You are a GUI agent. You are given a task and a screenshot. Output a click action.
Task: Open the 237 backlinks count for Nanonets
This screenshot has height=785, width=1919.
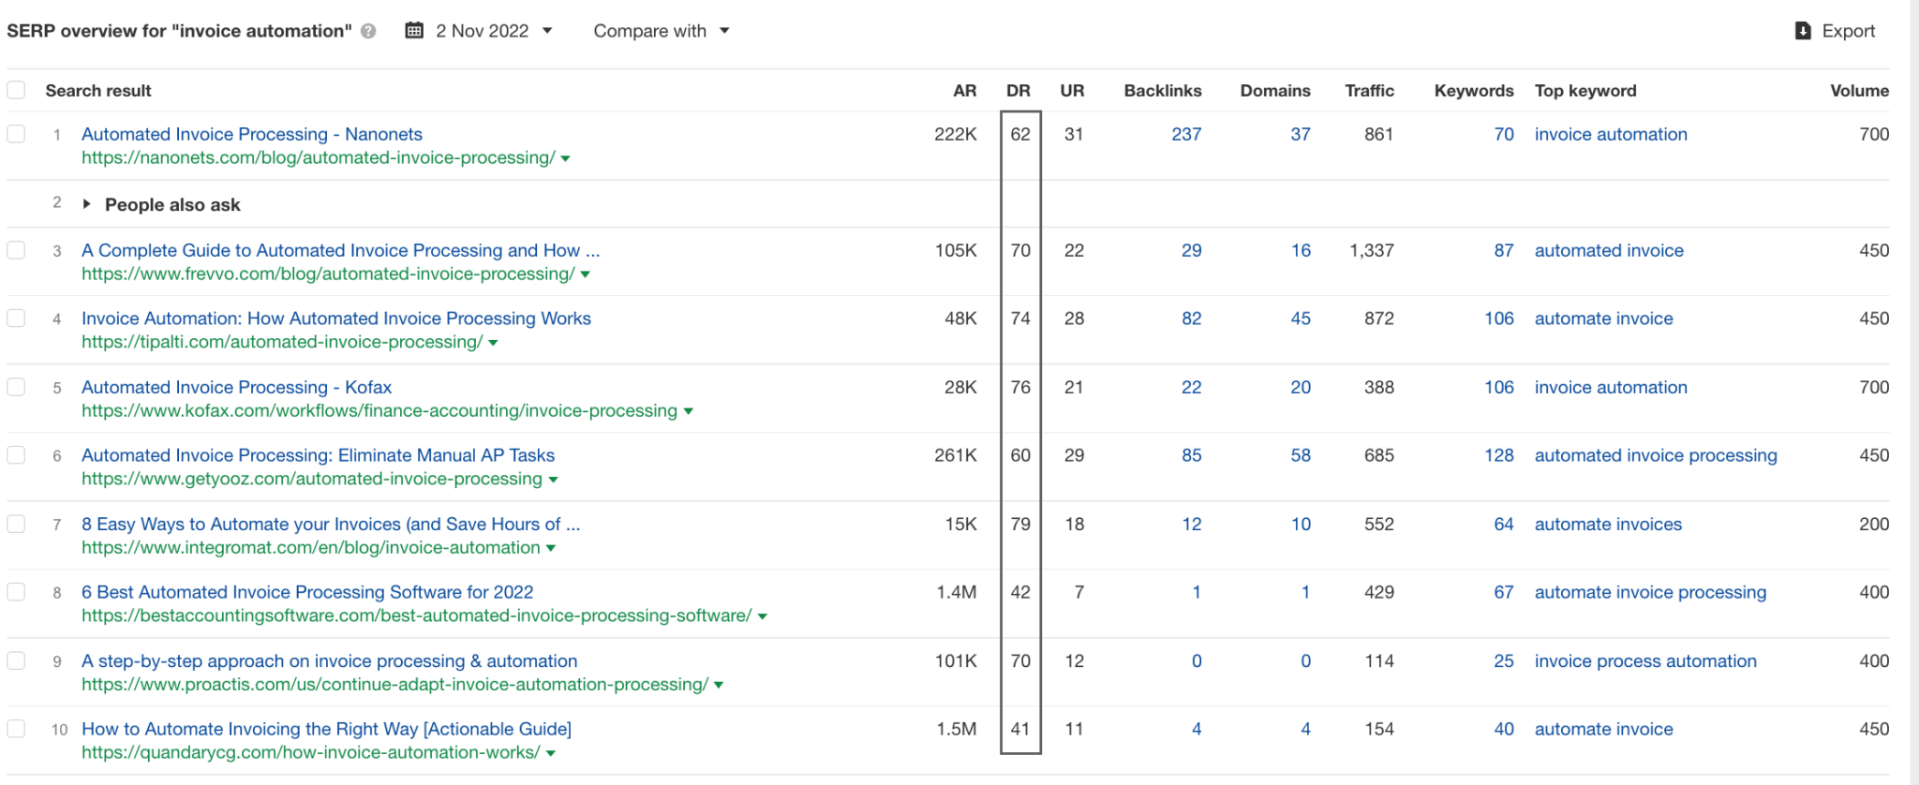click(x=1186, y=134)
